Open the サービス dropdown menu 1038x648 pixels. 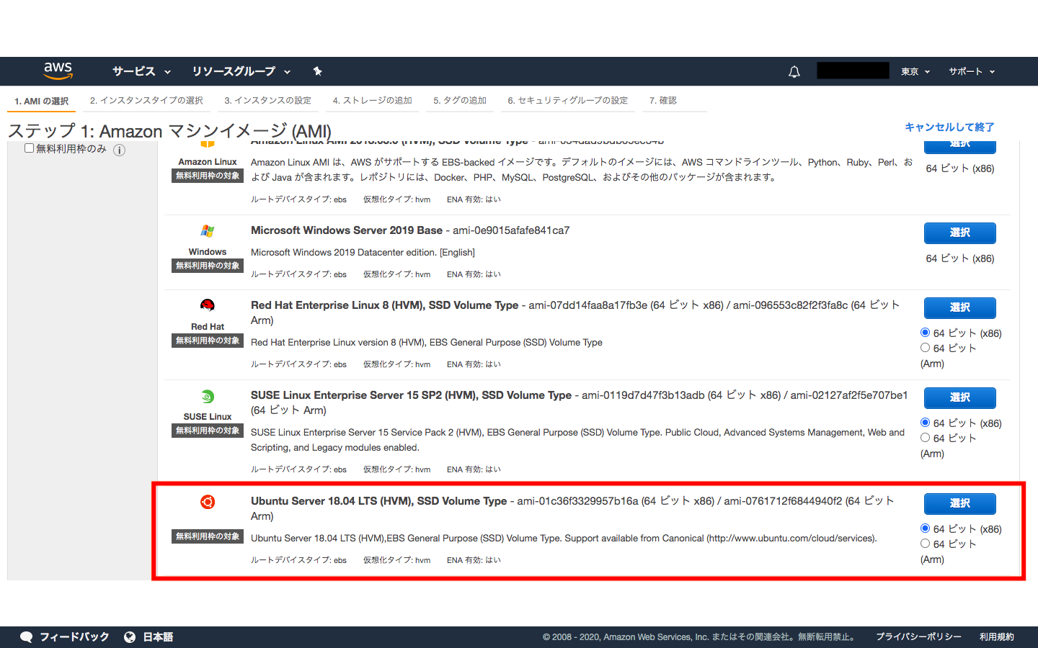141,71
